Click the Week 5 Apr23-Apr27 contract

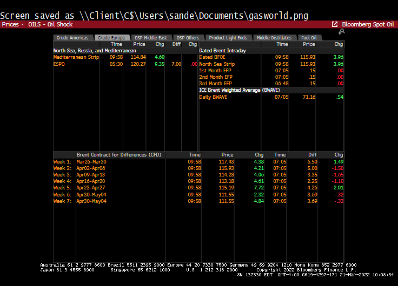click(91, 188)
